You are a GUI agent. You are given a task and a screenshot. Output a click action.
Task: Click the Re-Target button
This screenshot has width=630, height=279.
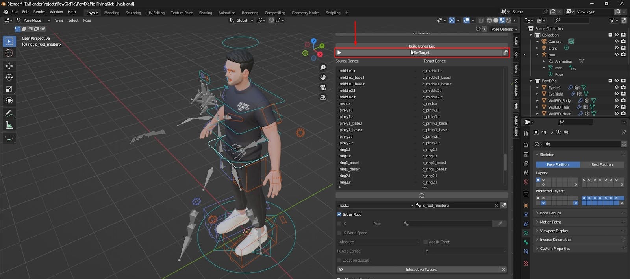(x=421, y=52)
